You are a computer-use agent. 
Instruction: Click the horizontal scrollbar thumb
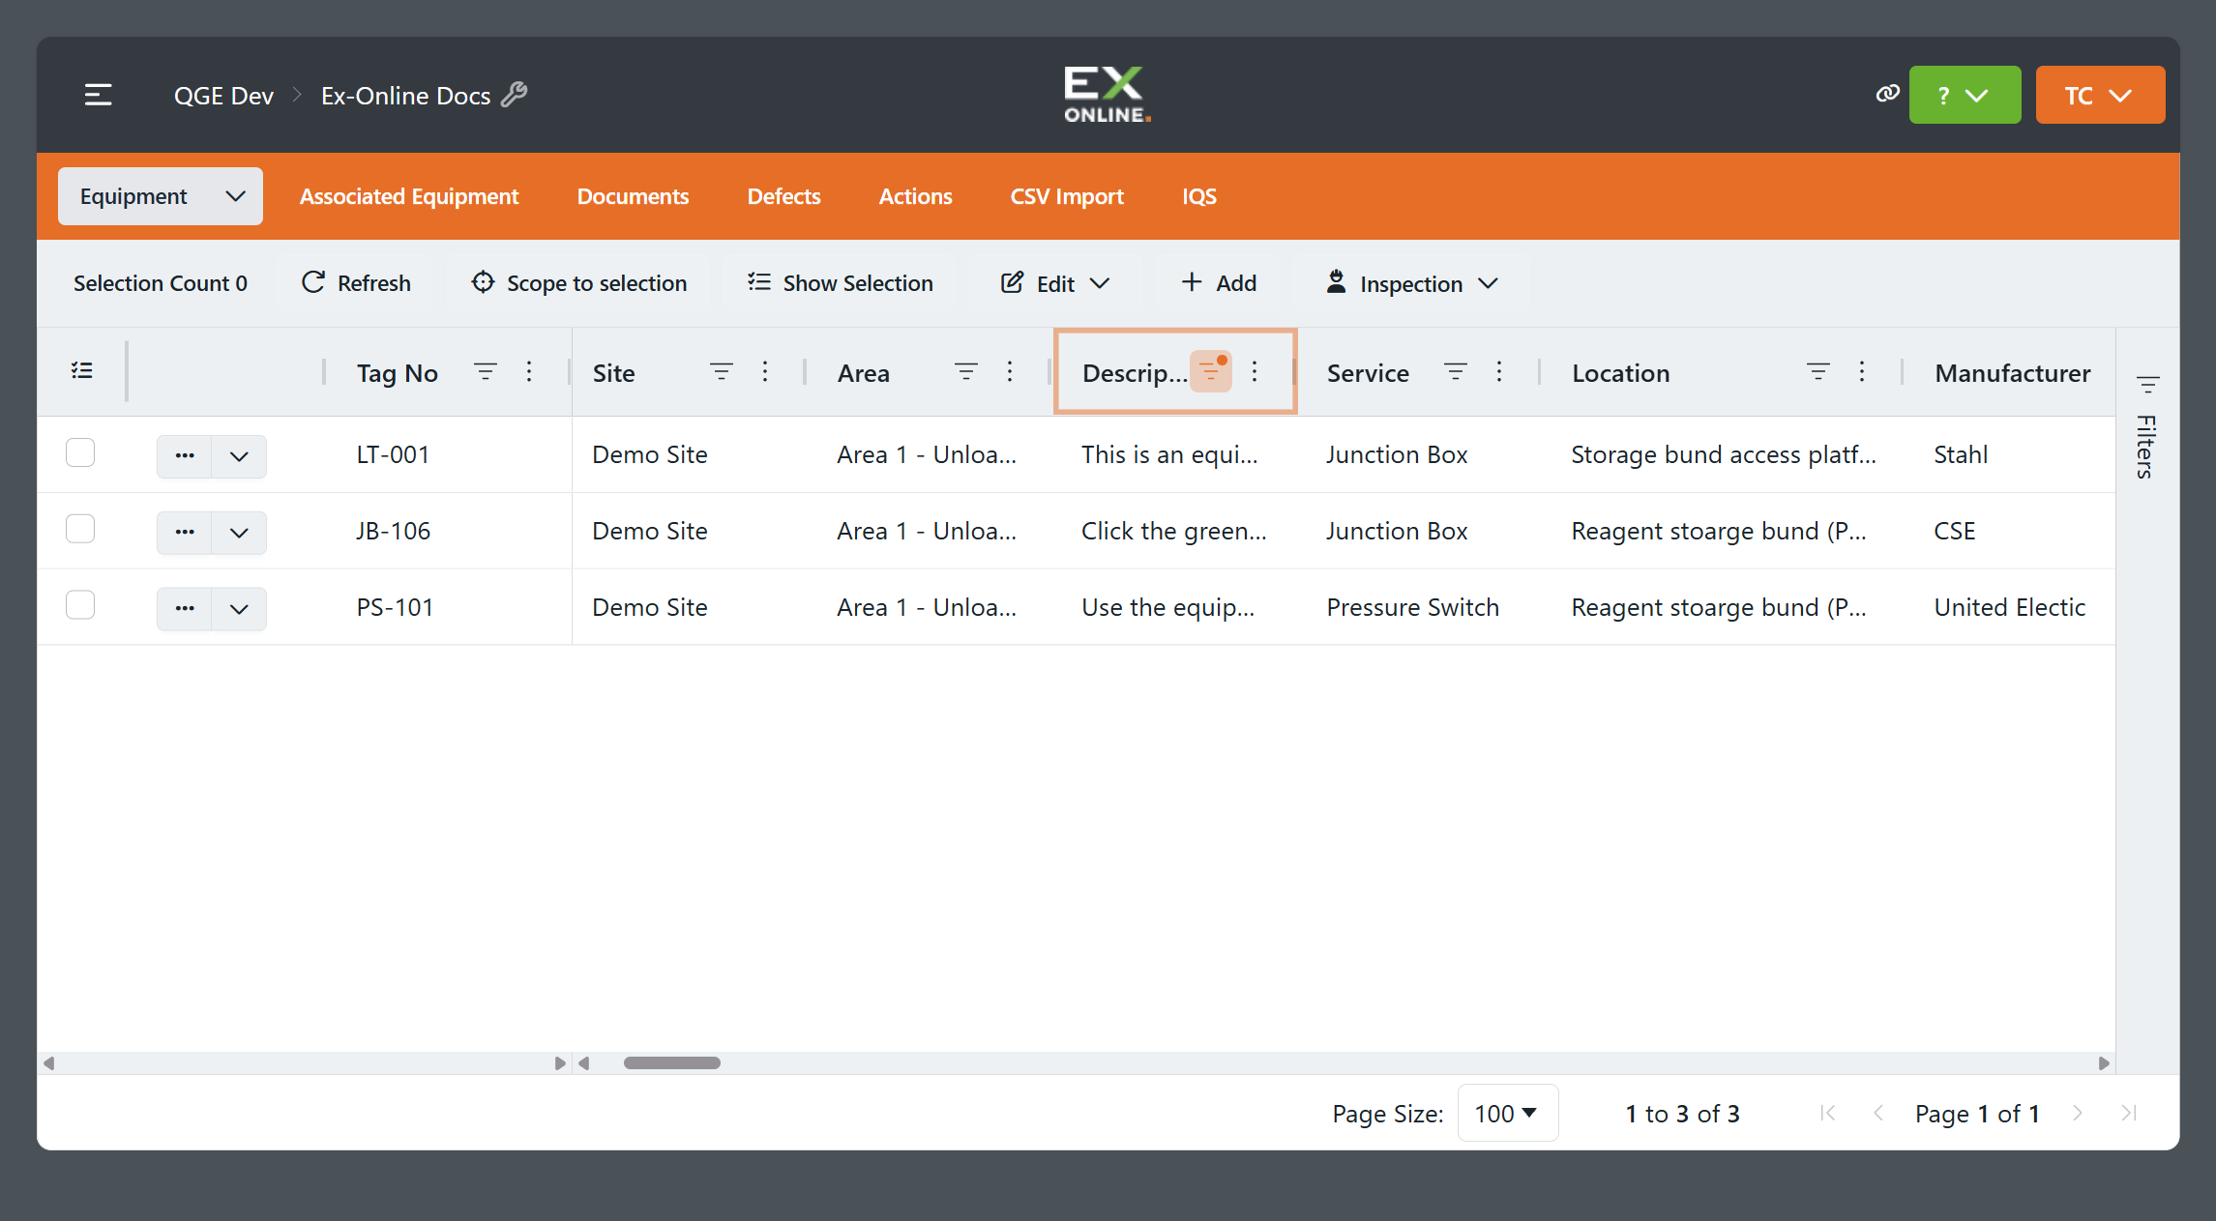pos(672,1062)
